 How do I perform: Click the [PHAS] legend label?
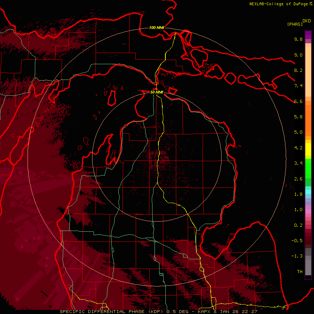point(295,24)
